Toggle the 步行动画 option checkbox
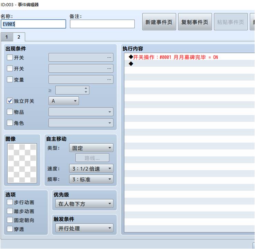 click(10, 202)
